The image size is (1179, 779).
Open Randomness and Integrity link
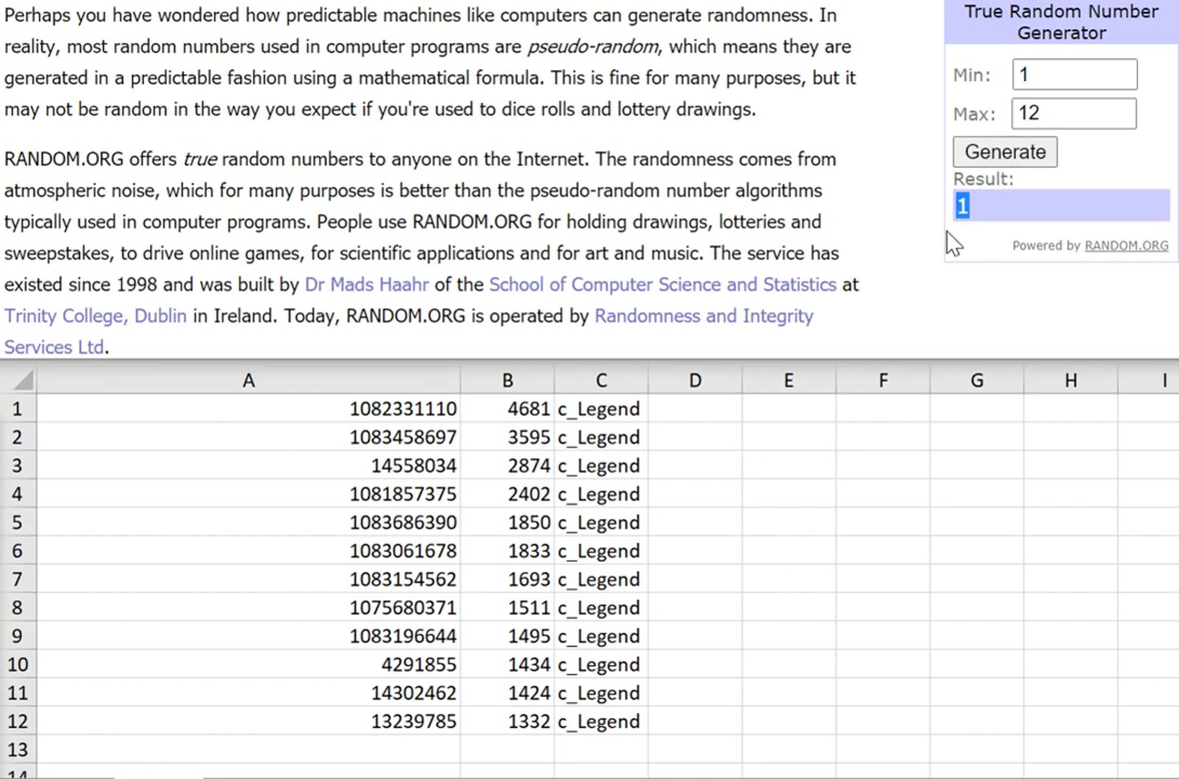704,316
